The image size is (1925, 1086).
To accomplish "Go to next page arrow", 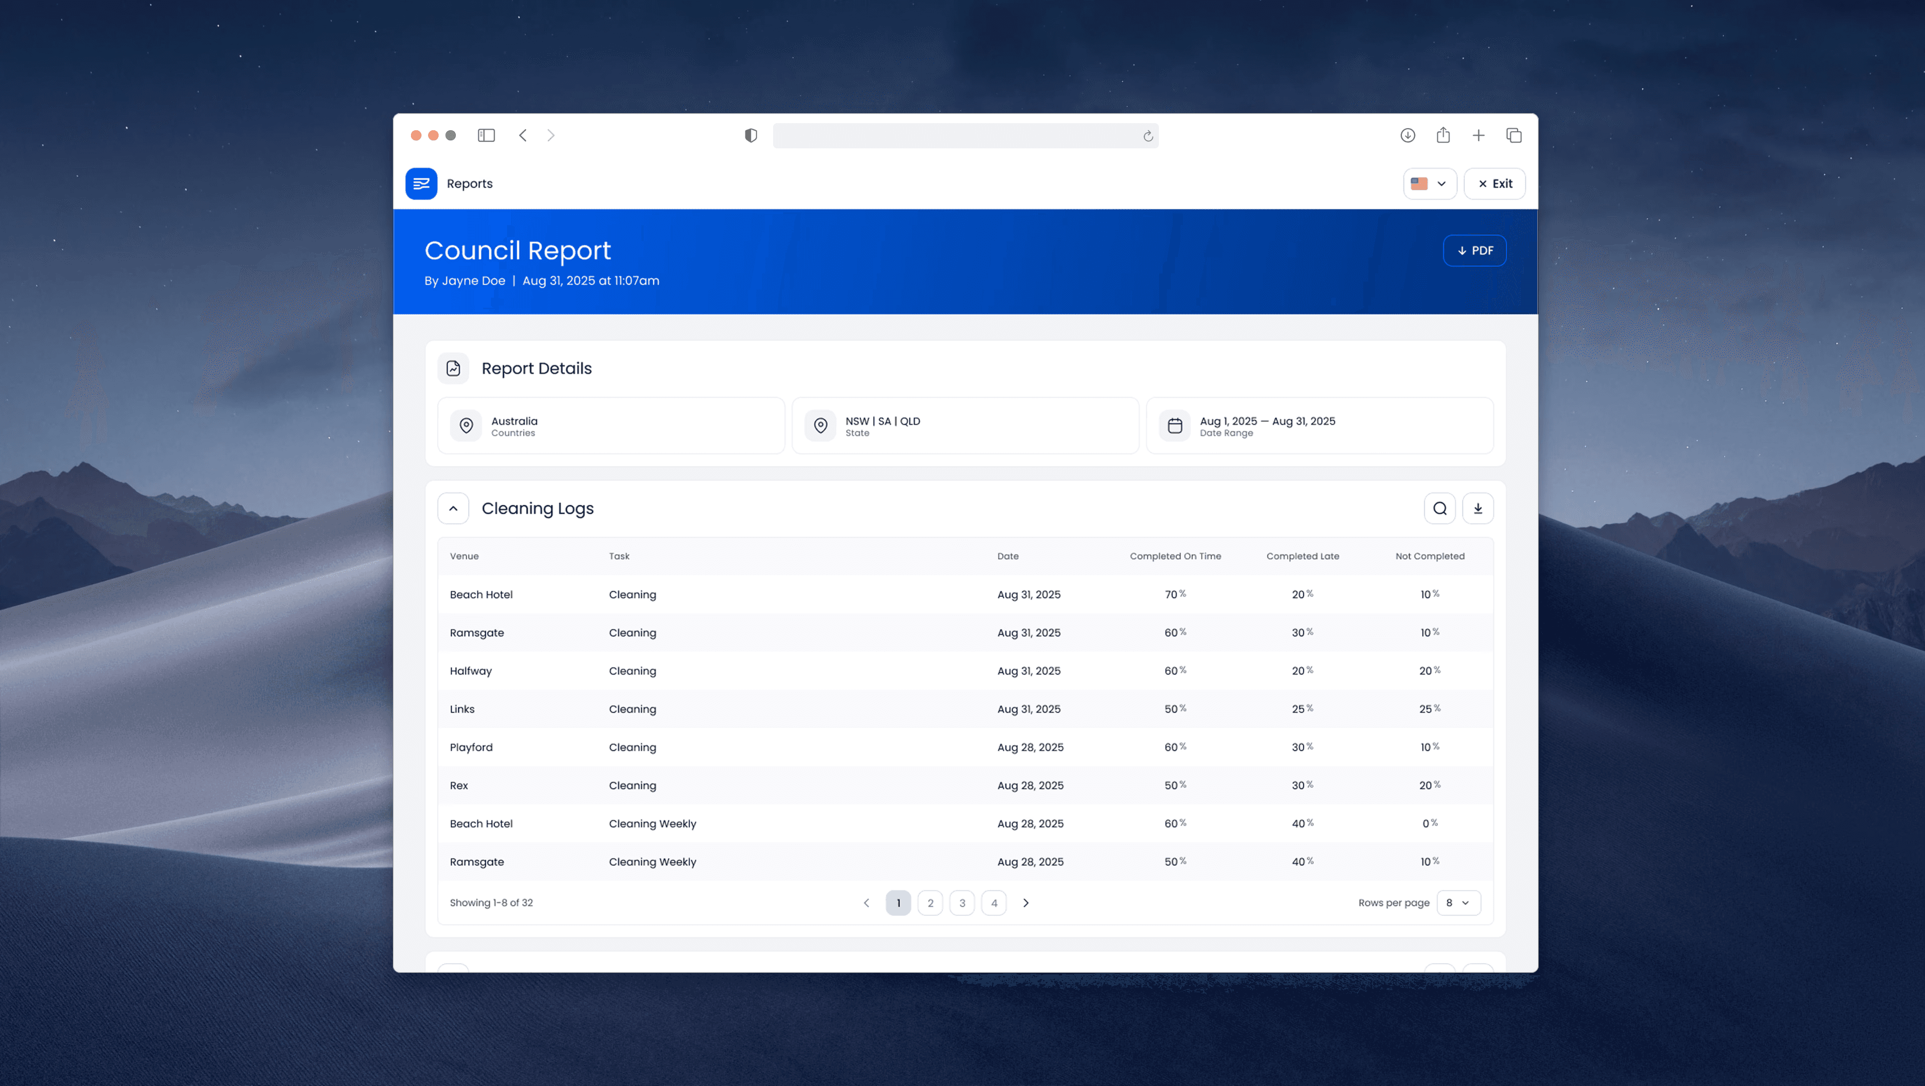I will click(x=1025, y=903).
